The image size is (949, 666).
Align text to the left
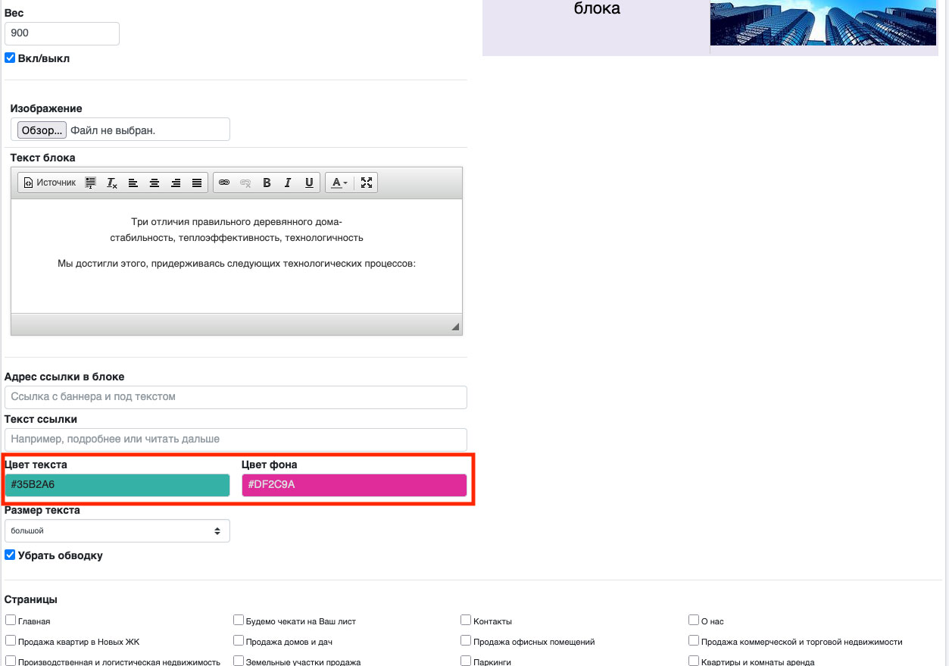coord(133,183)
